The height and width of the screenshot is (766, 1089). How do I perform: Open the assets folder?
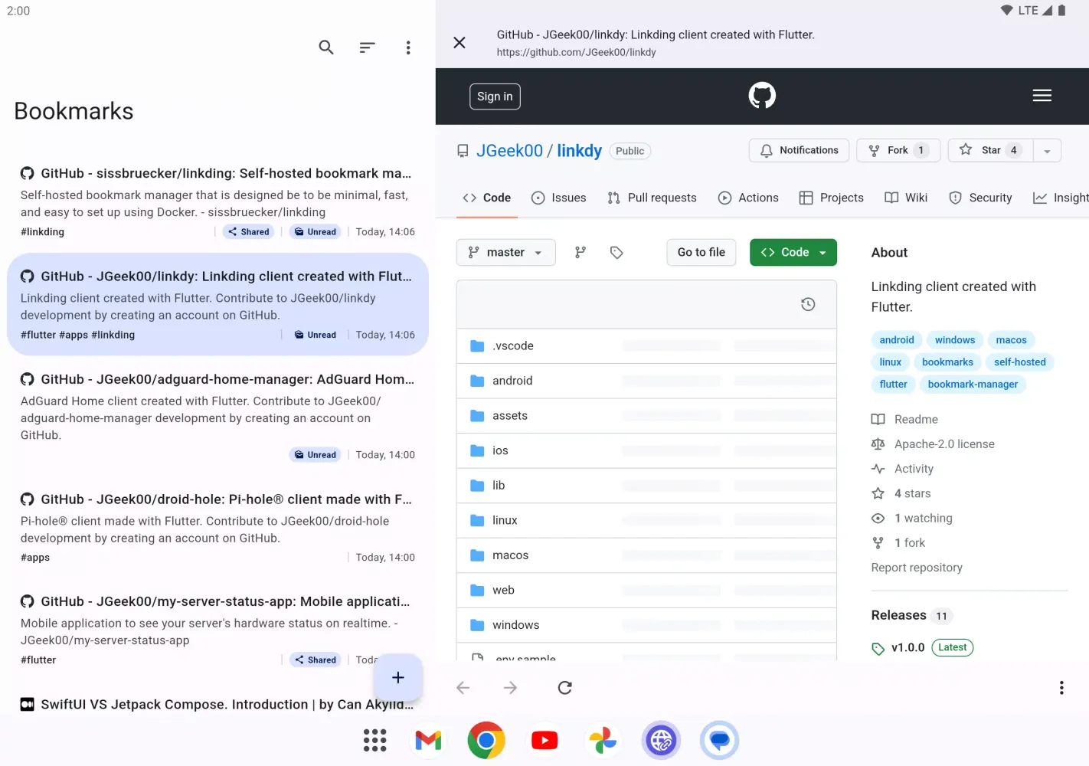[510, 416]
